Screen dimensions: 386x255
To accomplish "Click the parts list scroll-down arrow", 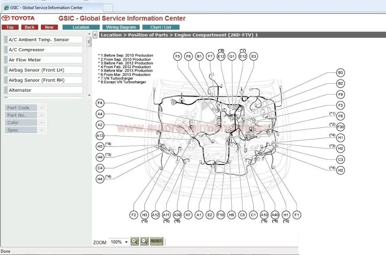I will 89,95.
